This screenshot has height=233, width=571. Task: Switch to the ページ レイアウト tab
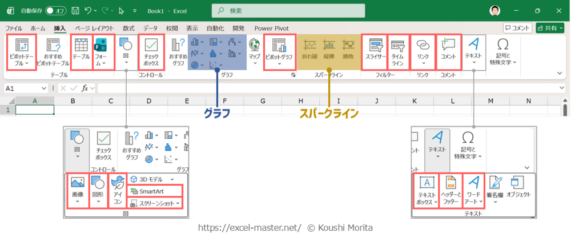click(x=94, y=28)
